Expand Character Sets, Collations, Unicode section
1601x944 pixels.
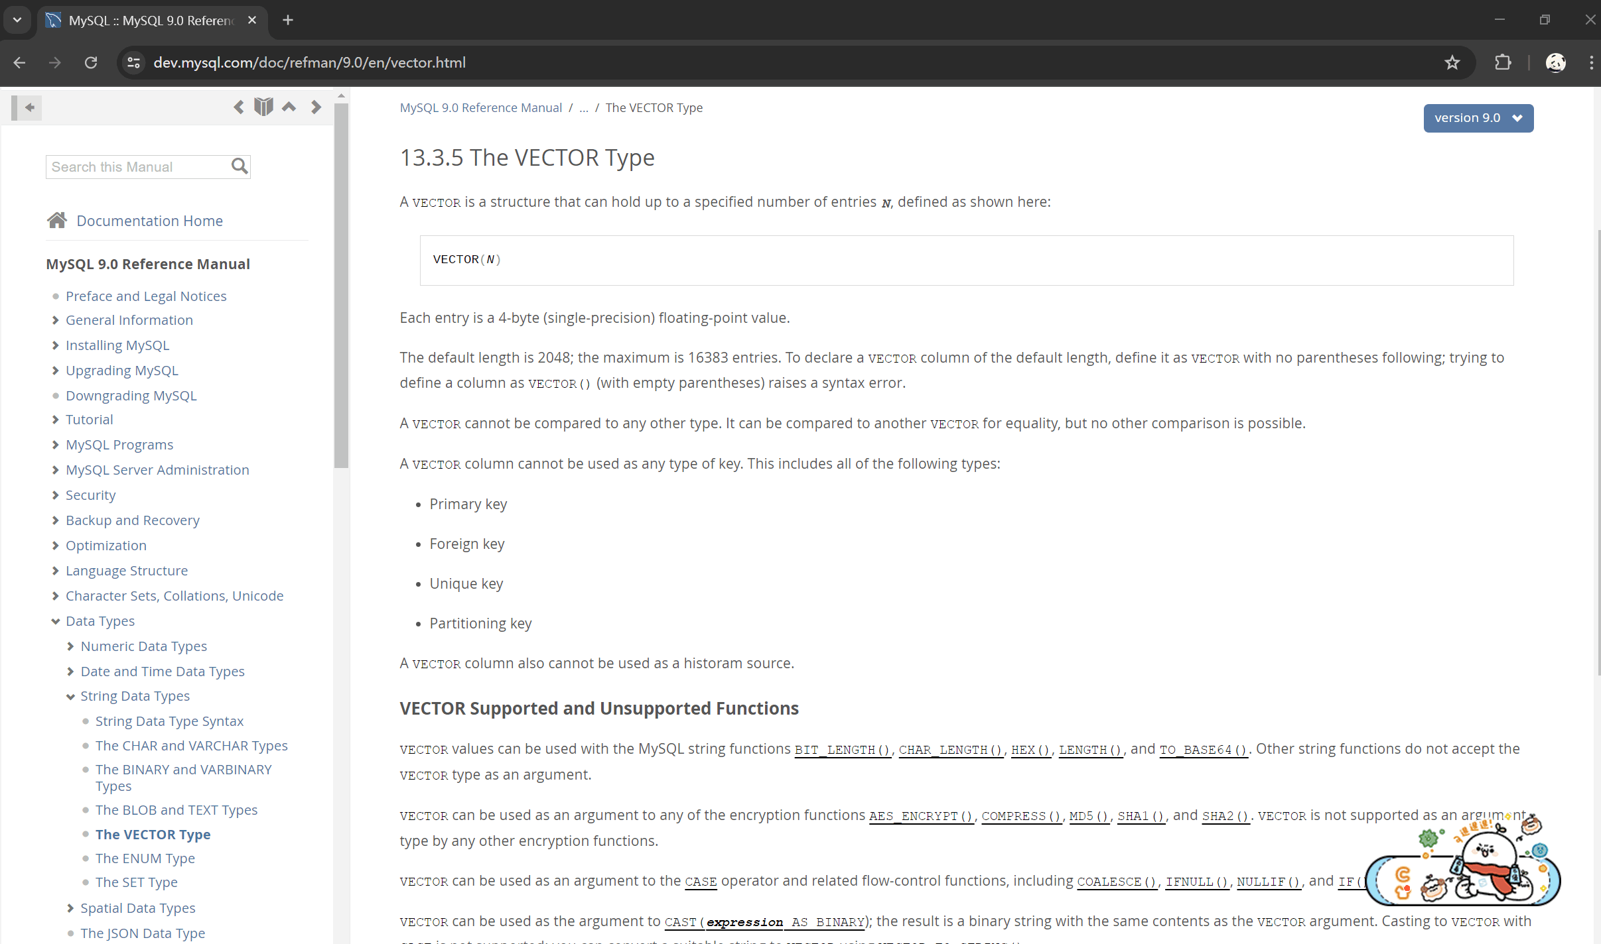point(56,596)
